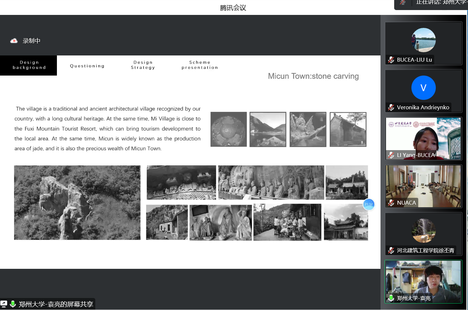Click the cloud recording icon

tap(14, 41)
